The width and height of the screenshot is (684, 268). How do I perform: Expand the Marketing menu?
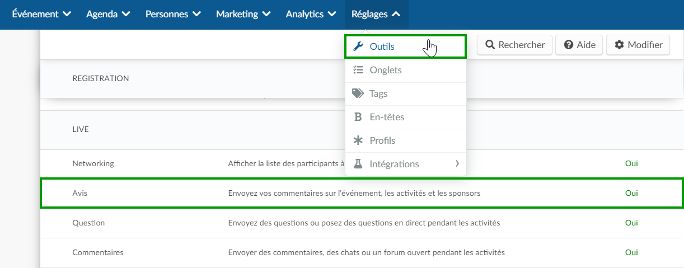coord(243,15)
